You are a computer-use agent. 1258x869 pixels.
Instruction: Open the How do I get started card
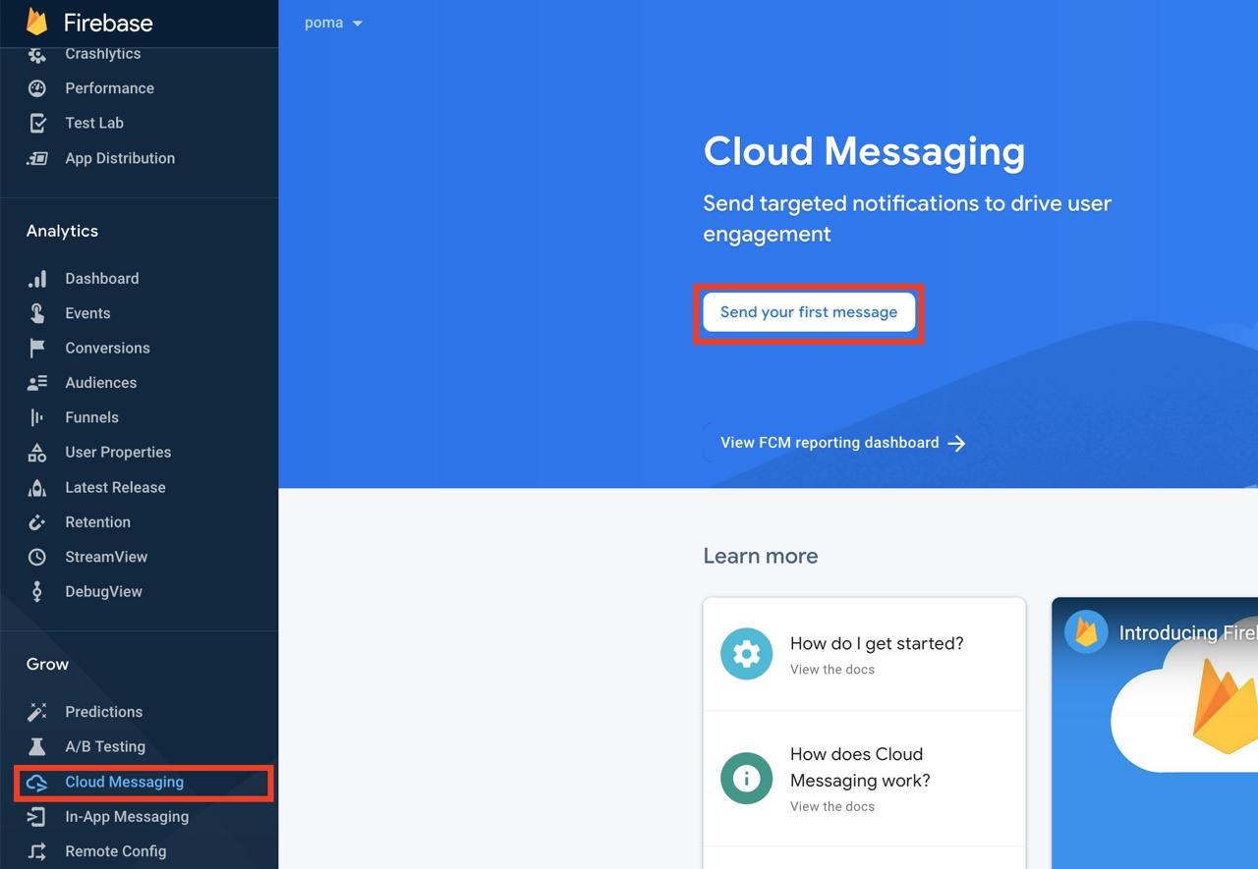[864, 654]
